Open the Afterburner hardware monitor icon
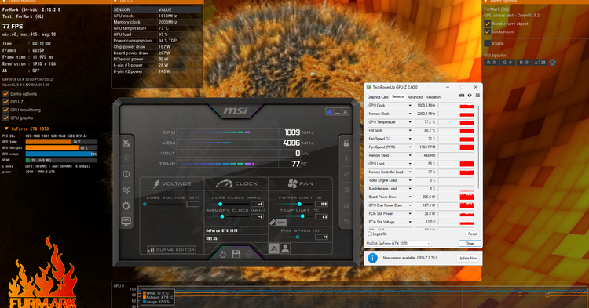 pyautogui.click(x=126, y=221)
